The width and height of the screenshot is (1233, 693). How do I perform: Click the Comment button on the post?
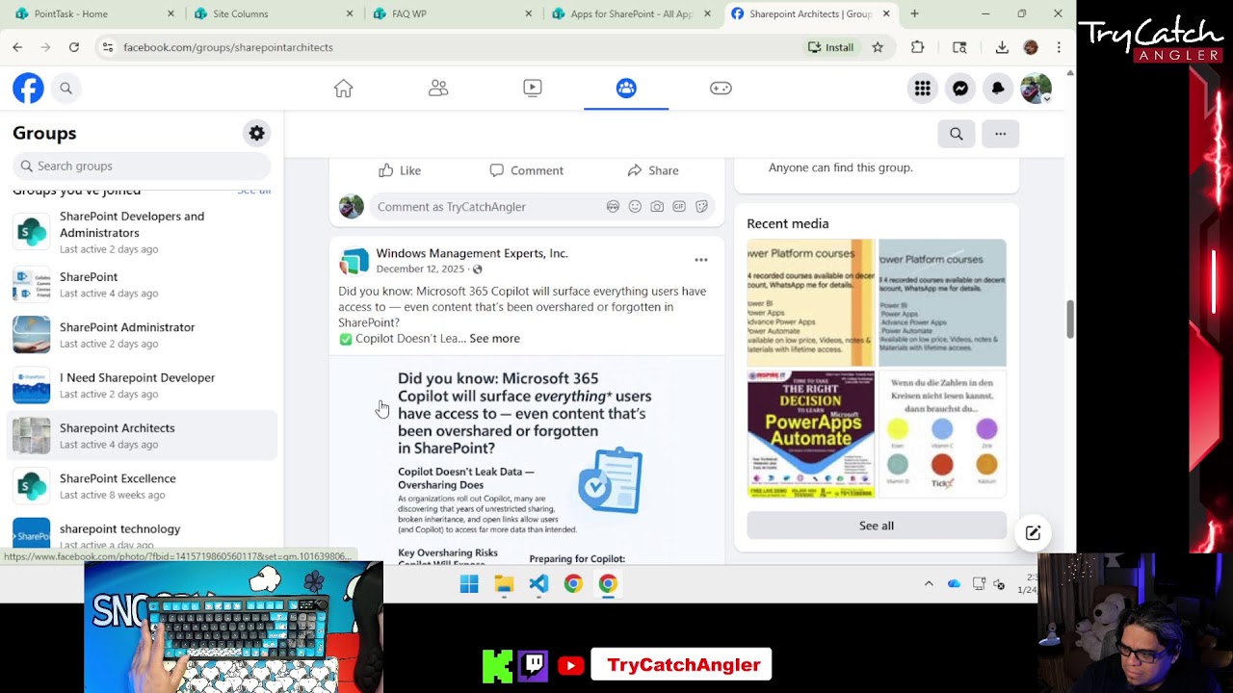pos(526,170)
